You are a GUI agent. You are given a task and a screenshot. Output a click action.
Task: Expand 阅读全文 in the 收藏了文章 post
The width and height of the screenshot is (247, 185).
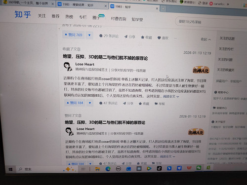click(x=171, y=96)
